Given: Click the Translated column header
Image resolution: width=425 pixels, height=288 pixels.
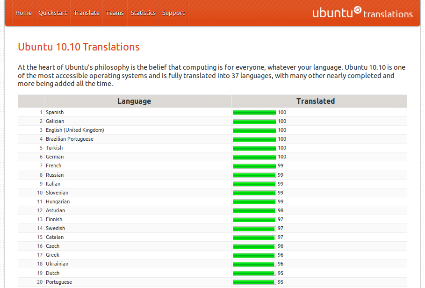Looking at the screenshot, I should [x=319, y=101].
